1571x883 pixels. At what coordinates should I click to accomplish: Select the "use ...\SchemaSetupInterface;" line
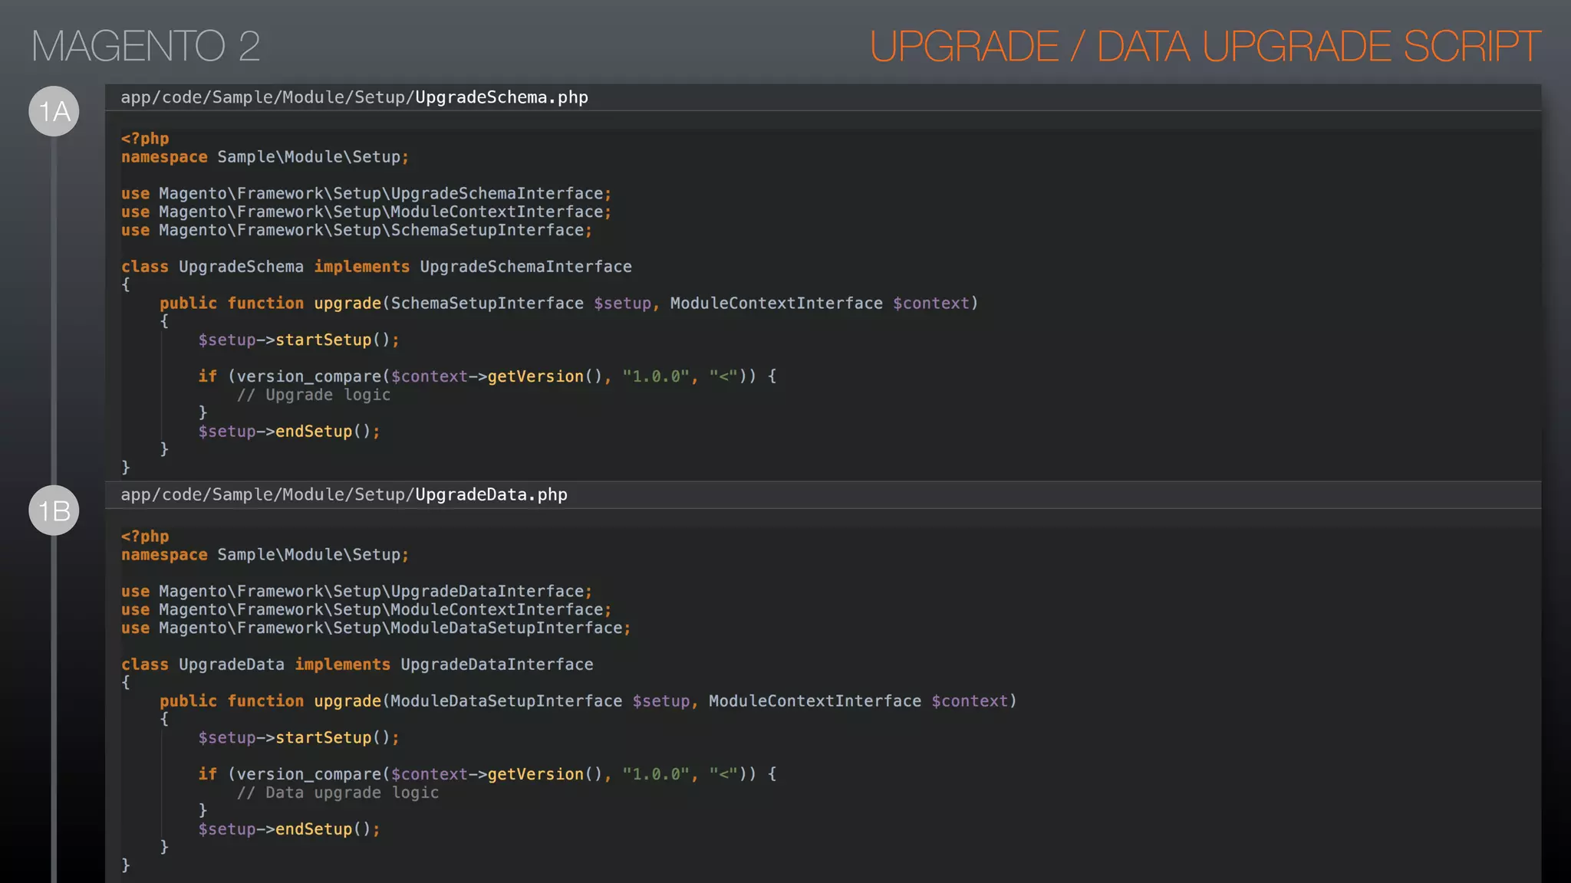pyautogui.click(x=357, y=231)
